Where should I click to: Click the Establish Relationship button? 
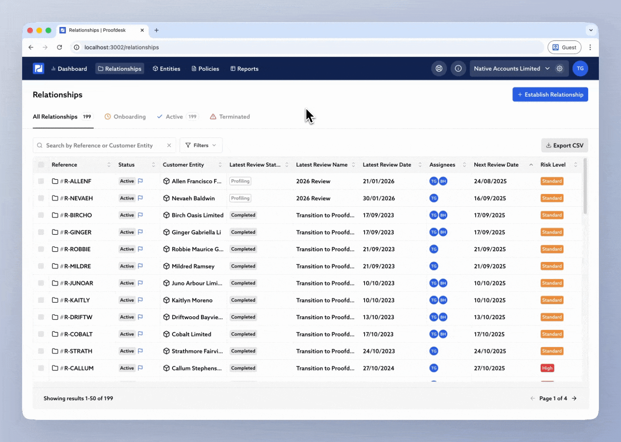[x=550, y=94]
